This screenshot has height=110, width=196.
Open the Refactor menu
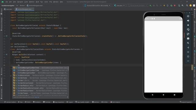coord(32,2)
